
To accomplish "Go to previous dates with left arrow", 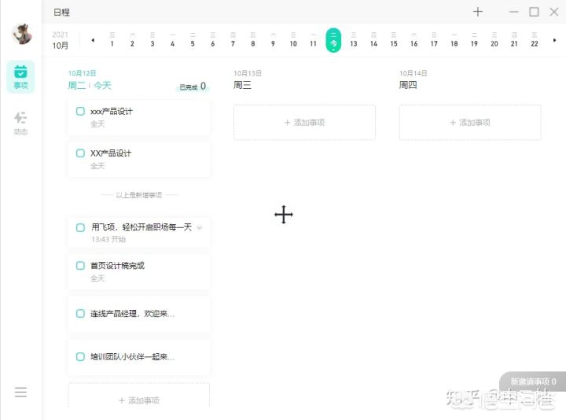I will click(93, 40).
